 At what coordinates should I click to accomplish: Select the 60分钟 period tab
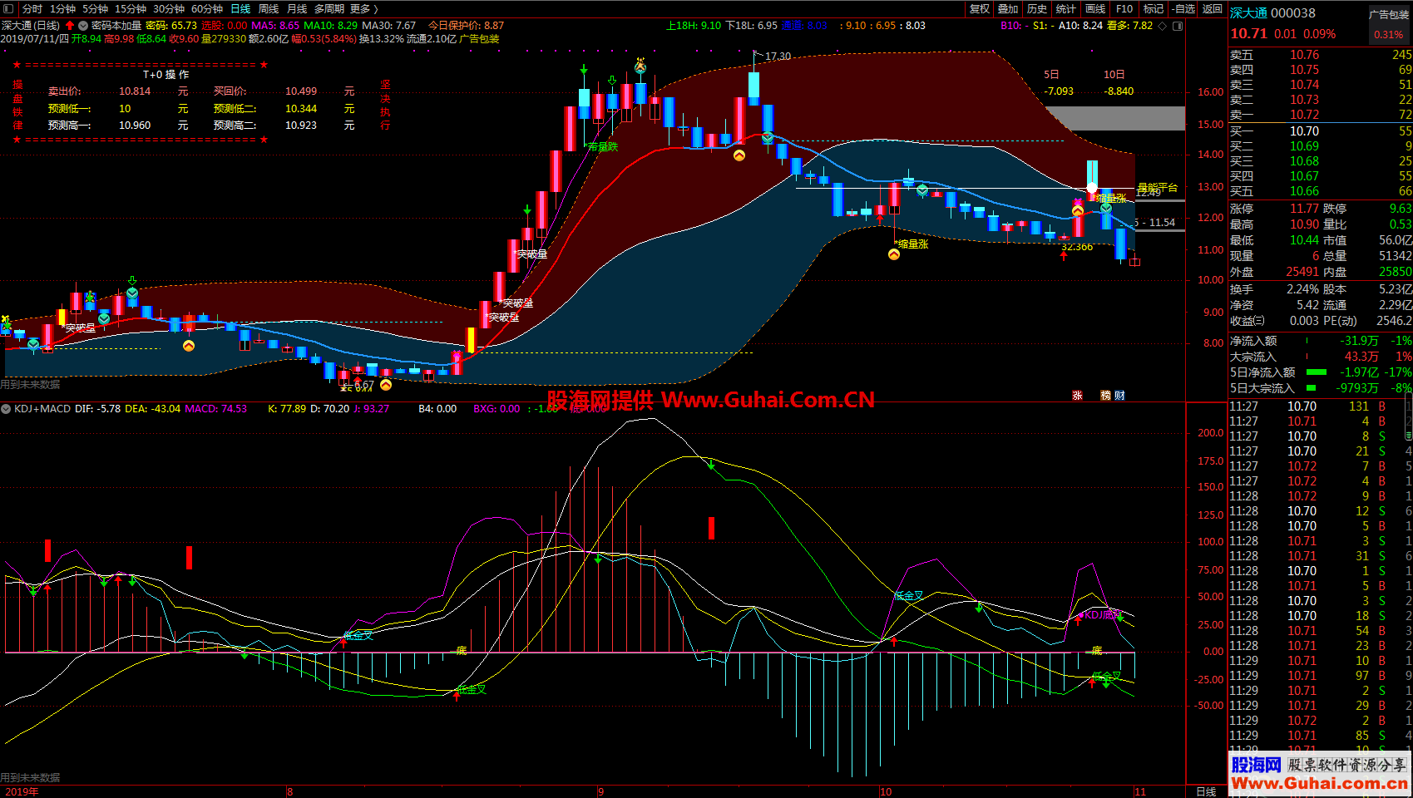207,8
